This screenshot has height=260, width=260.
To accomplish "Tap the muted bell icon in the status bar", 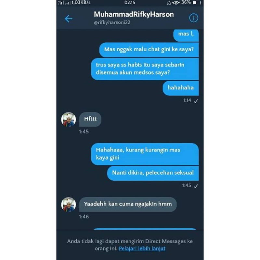I will point(169,3).
